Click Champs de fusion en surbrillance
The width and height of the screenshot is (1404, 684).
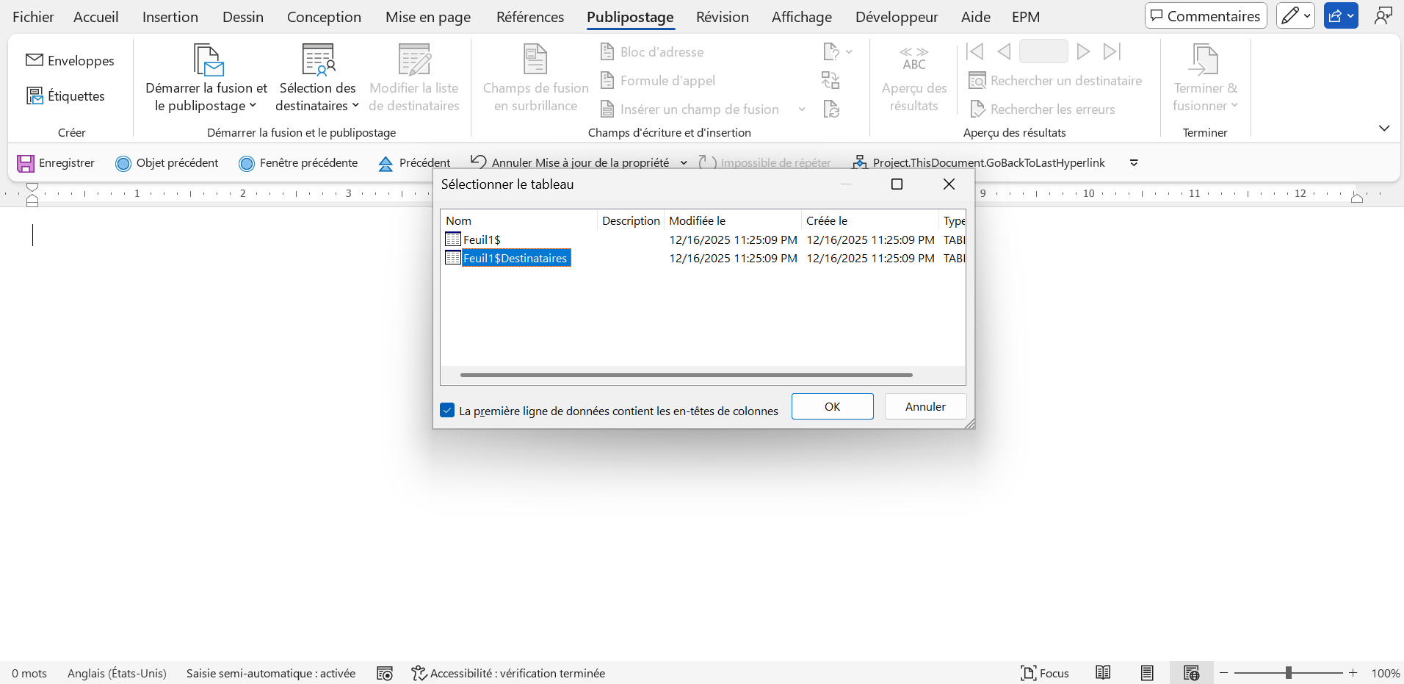(535, 79)
